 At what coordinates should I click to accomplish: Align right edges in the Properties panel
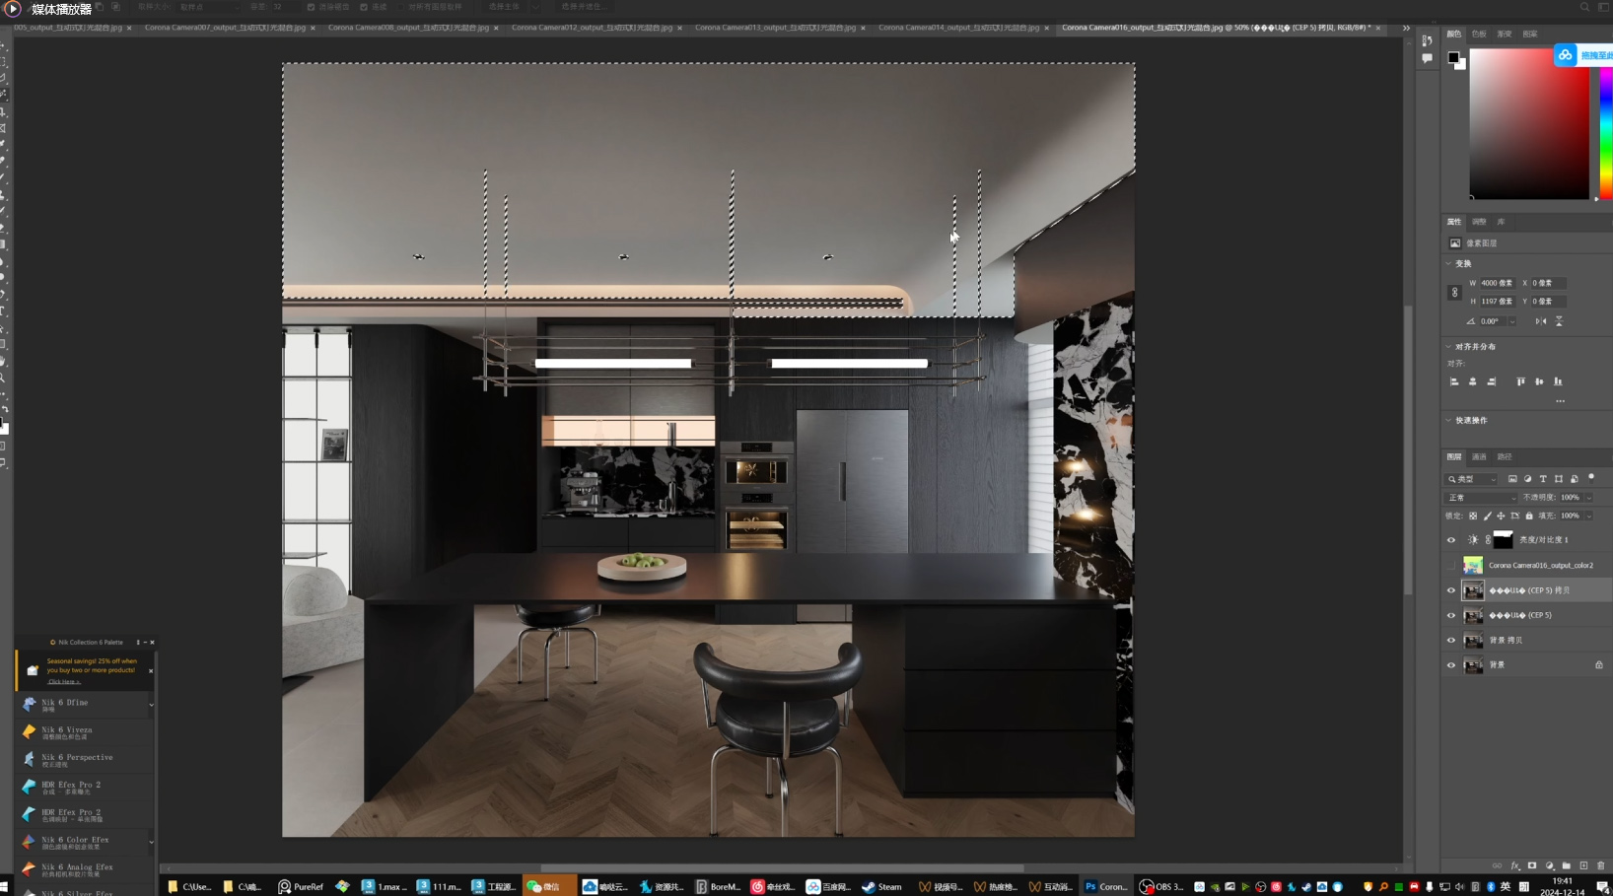point(1492,381)
